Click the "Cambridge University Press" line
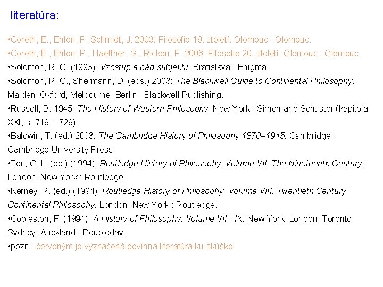This screenshot has width=383, height=287. click(x=61, y=149)
